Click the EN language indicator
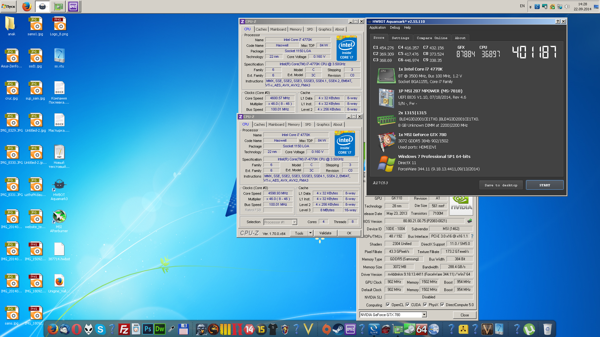 (x=522, y=6)
